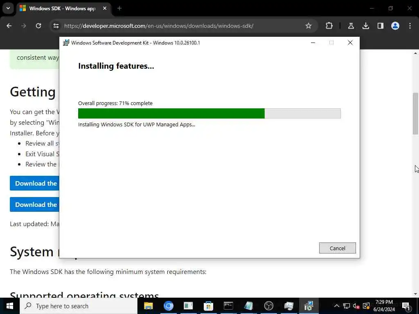Open OBS Studio from the taskbar

click(x=268, y=306)
